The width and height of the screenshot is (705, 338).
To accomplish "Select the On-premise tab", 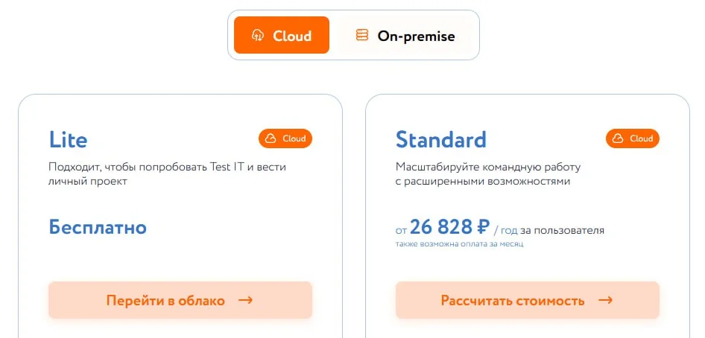I will 405,35.
